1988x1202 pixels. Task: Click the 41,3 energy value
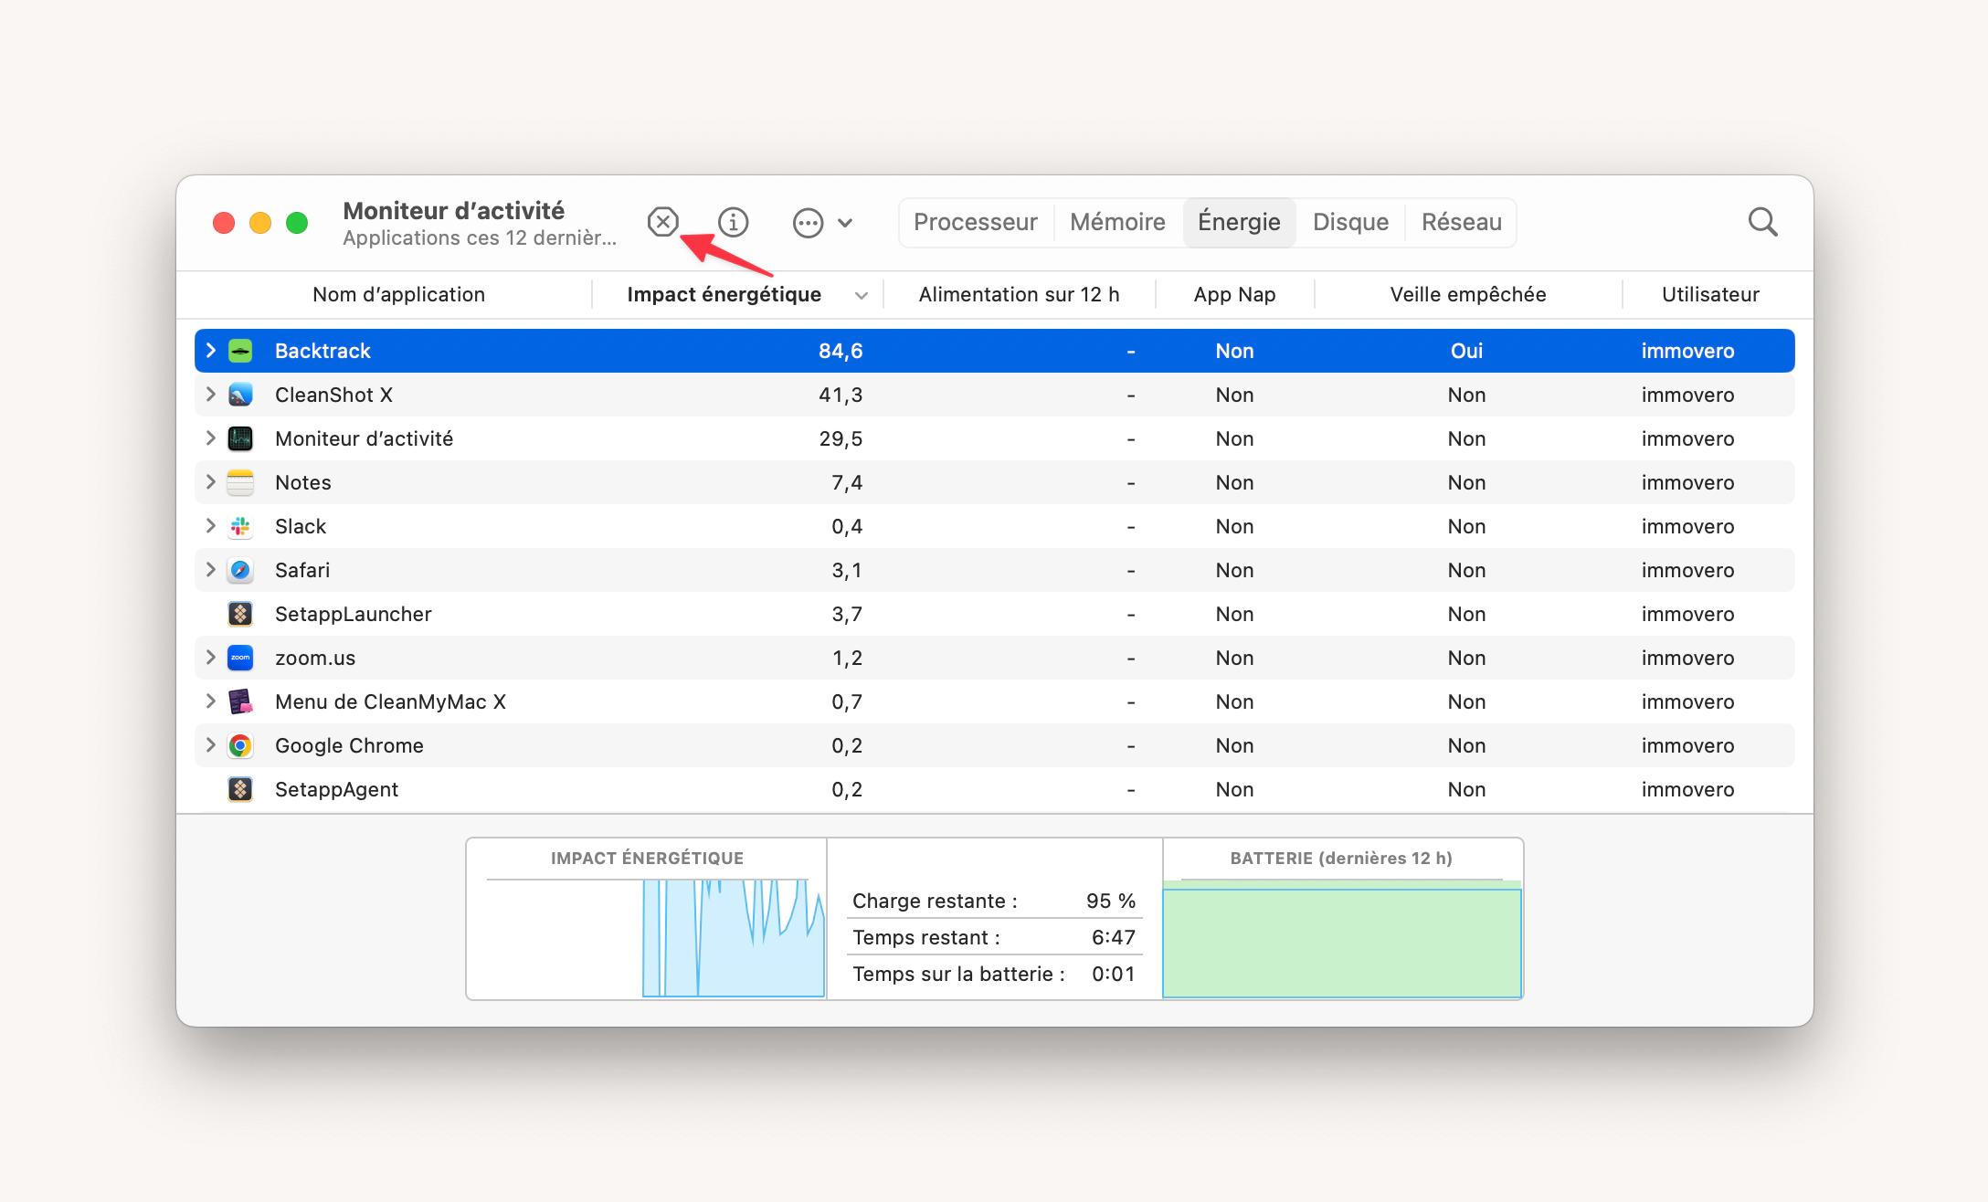click(x=841, y=395)
